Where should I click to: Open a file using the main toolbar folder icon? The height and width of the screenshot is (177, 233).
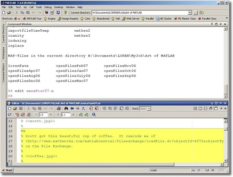click(9, 13)
